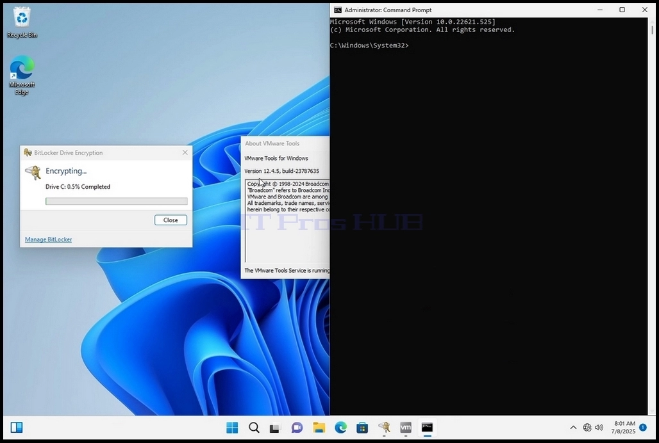659x443 pixels.
Task: Click the C:\Windows\System32> prompt line
Action: 369,45
